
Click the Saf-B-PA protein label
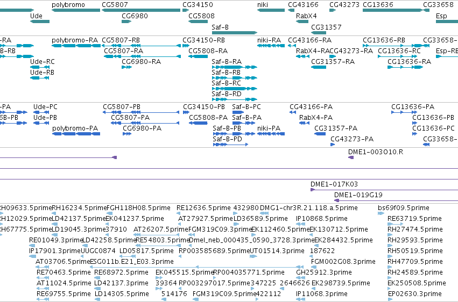[247, 118]
